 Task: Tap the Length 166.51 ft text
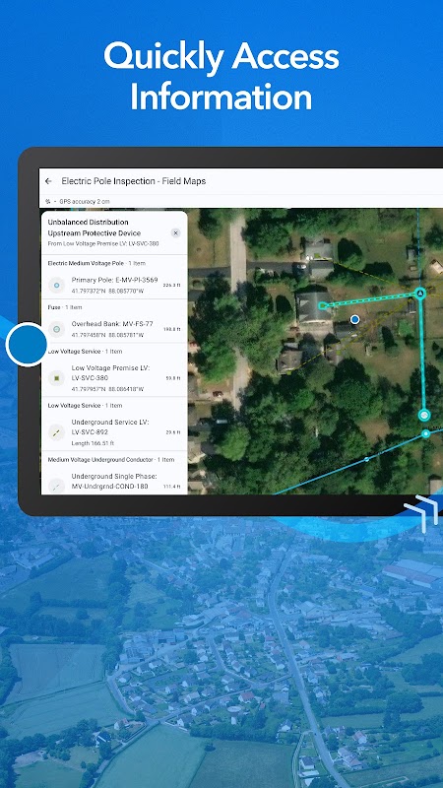coord(93,443)
